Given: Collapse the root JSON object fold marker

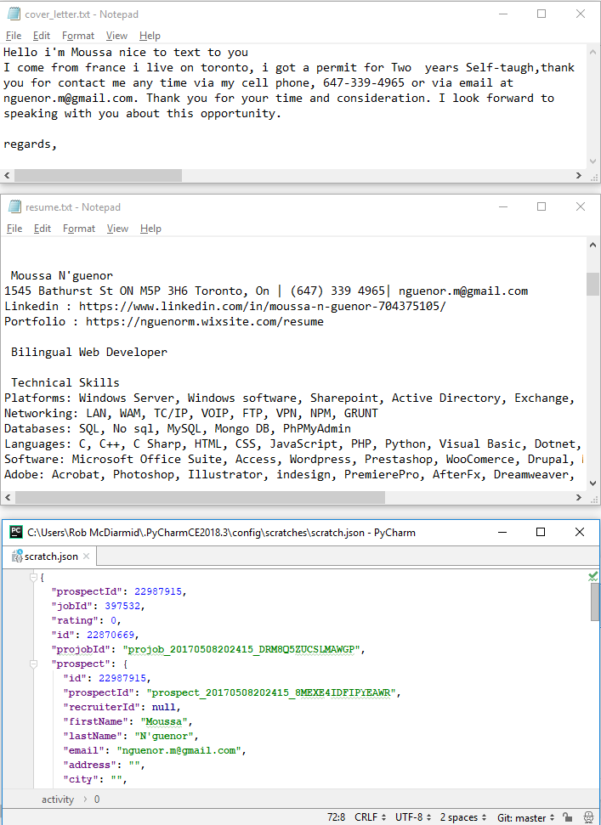Looking at the screenshot, I should point(33,577).
